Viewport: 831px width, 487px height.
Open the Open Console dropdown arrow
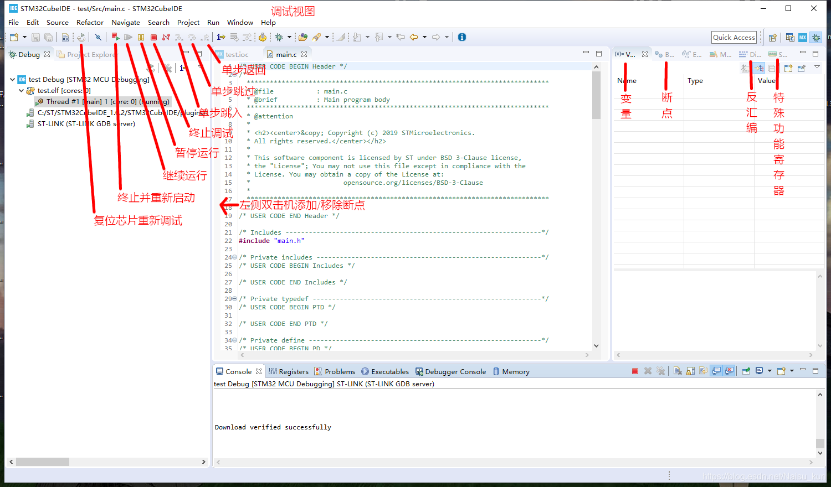[792, 371]
